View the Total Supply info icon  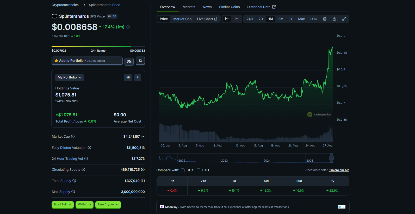click(74, 181)
